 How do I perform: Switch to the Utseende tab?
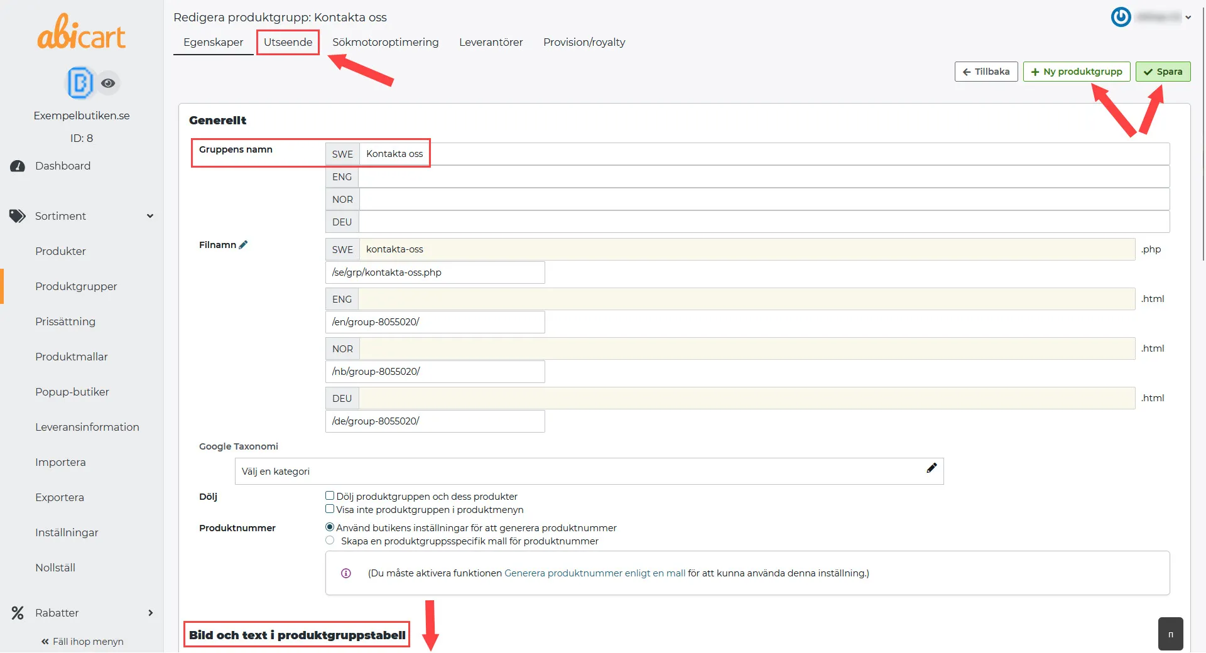click(288, 42)
